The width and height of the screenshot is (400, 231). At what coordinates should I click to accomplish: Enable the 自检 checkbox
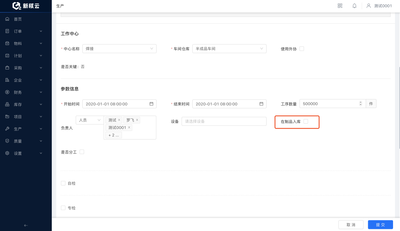click(63, 183)
